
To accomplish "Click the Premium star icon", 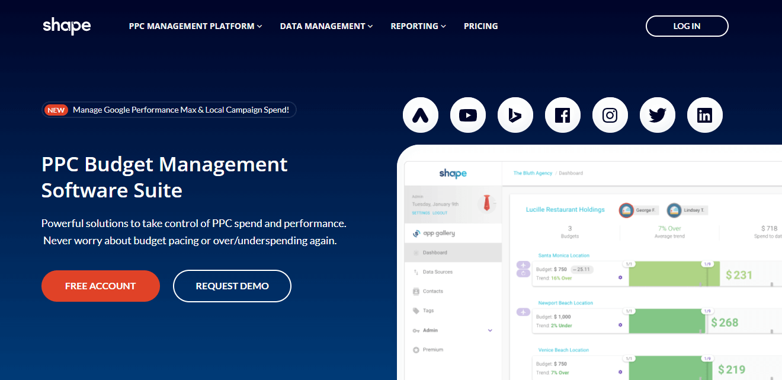I will click(x=416, y=350).
